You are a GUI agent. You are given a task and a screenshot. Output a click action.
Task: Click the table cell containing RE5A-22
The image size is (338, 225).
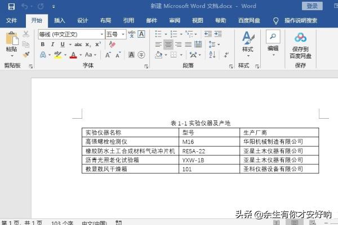click(208, 151)
